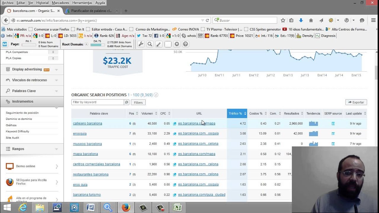Image resolution: width=379 pixels, height=213 pixels.
Task: Bookmark this page with the star icon
Action: tap(283, 20)
